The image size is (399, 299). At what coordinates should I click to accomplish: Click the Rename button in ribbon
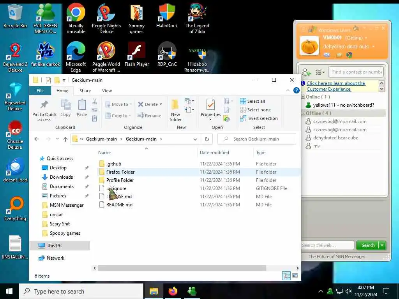pyautogui.click(x=149, y=116)
